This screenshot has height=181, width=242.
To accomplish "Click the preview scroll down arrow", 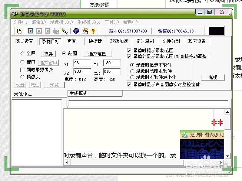I will pos(227,156).
